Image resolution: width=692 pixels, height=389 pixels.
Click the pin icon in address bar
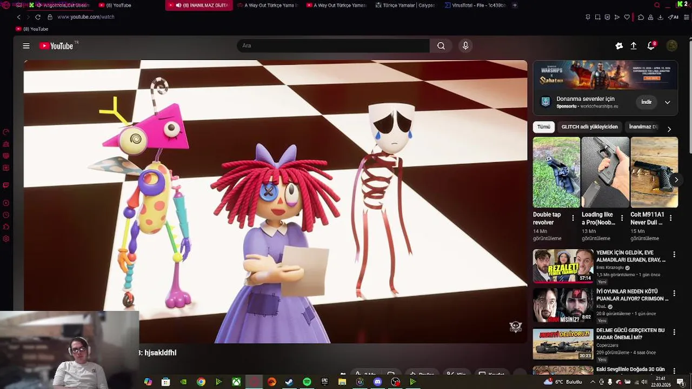coord(588,17)
